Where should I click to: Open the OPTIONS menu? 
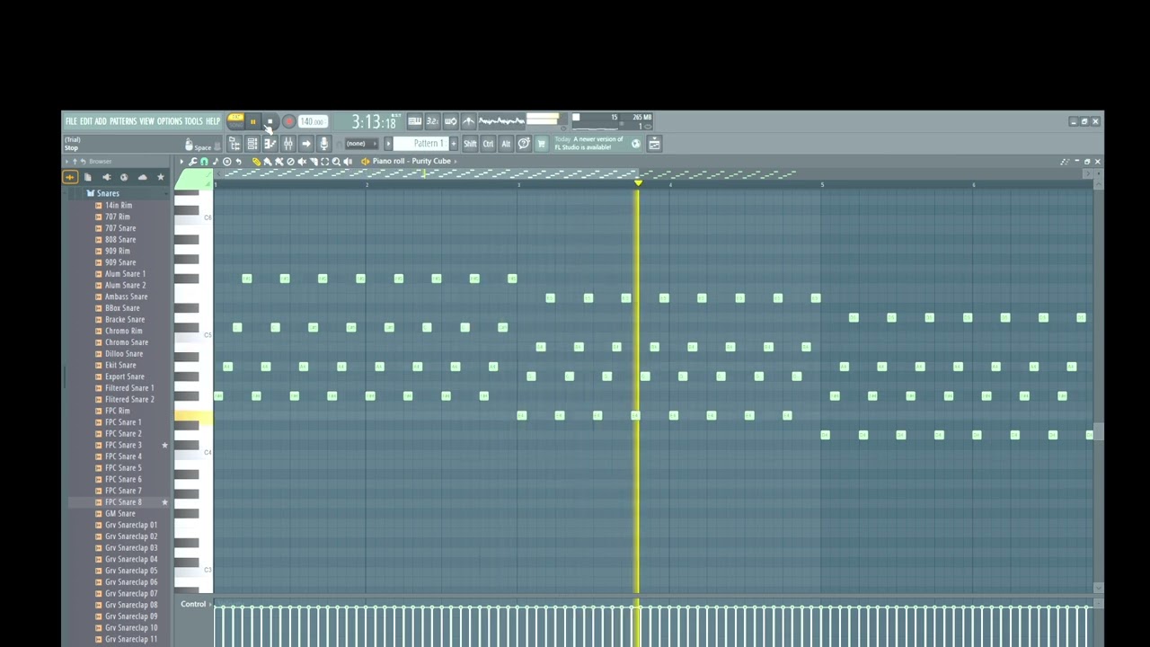pyautogui.click(x=170, y=121)
